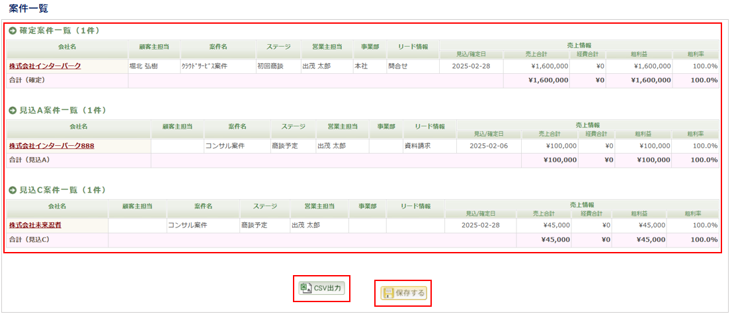Image resolution: width=732 pixels, height=316 pixels.
Task: Click the 合計（確定） total row label
Action: pyautogui.click(x=27, y=80)
